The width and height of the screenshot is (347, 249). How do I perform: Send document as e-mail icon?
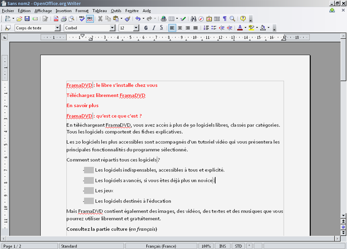[35, 19]
